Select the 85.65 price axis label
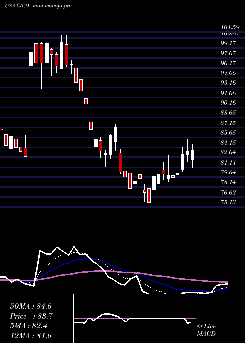The width and height of the screenshot is (245, 343). [x=228, y=133]
